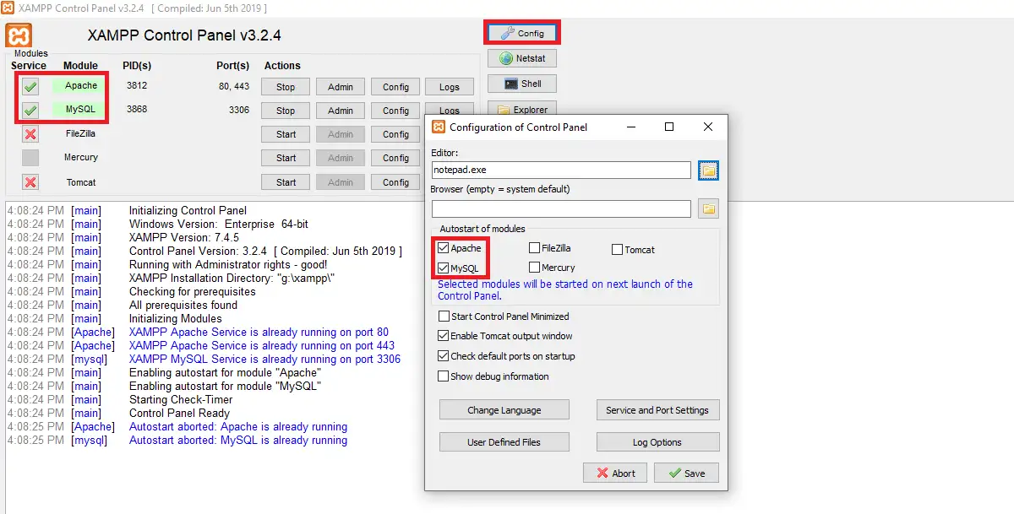Stop the MySQL module
Image resolution: width=1014 pixels, height=514 pixels.
click(286, 111)
